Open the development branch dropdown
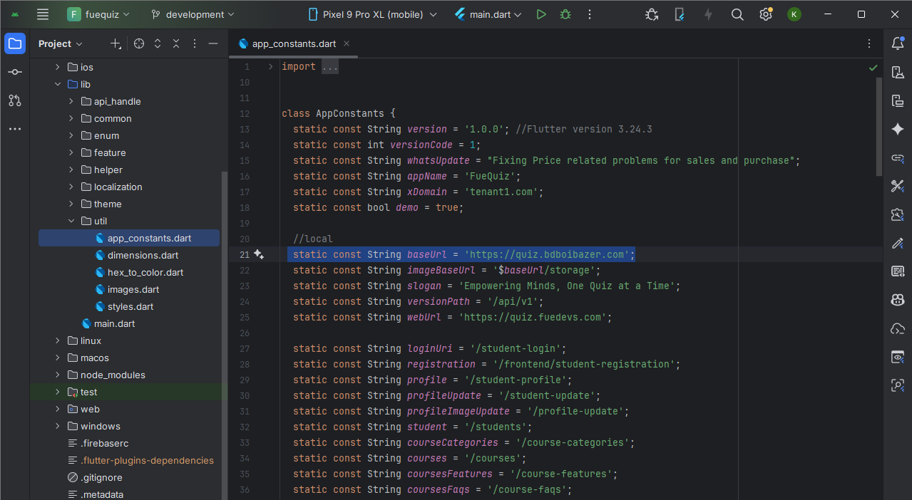Screen dimensions: 912x500 (x=193, y=14)
